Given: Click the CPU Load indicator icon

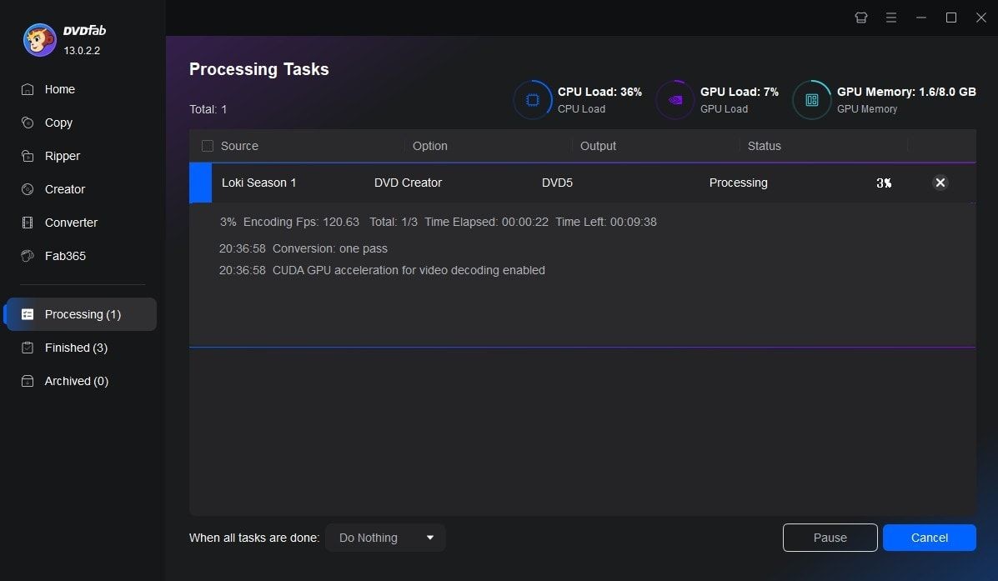Looking at the screenshot, I should click(x=533, y=100).
